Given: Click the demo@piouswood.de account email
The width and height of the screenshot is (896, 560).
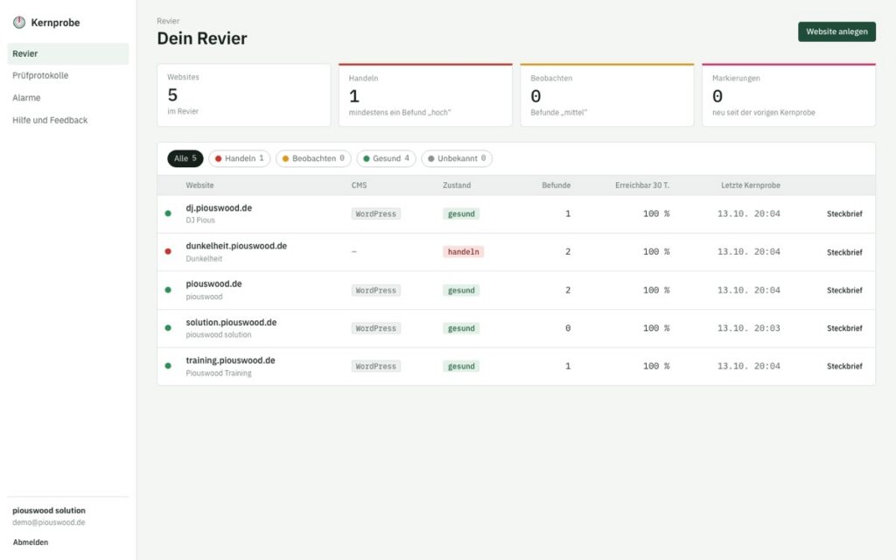Looking at the screenshot, I should tap(49, 522).
